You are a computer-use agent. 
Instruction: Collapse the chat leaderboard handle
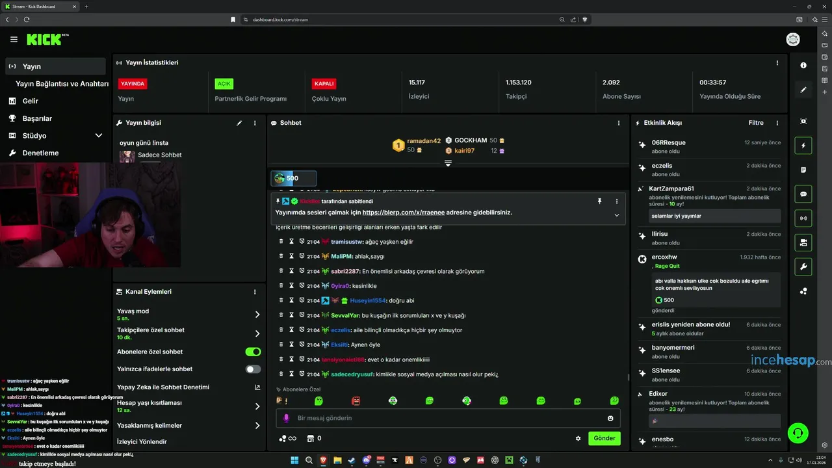(448, 163)
